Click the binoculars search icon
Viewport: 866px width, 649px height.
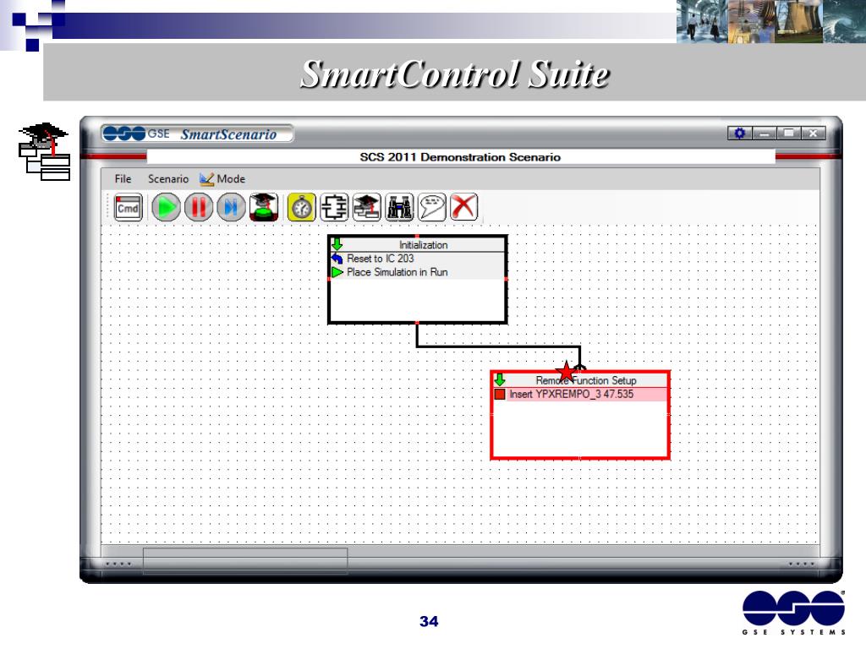[399, 208]
